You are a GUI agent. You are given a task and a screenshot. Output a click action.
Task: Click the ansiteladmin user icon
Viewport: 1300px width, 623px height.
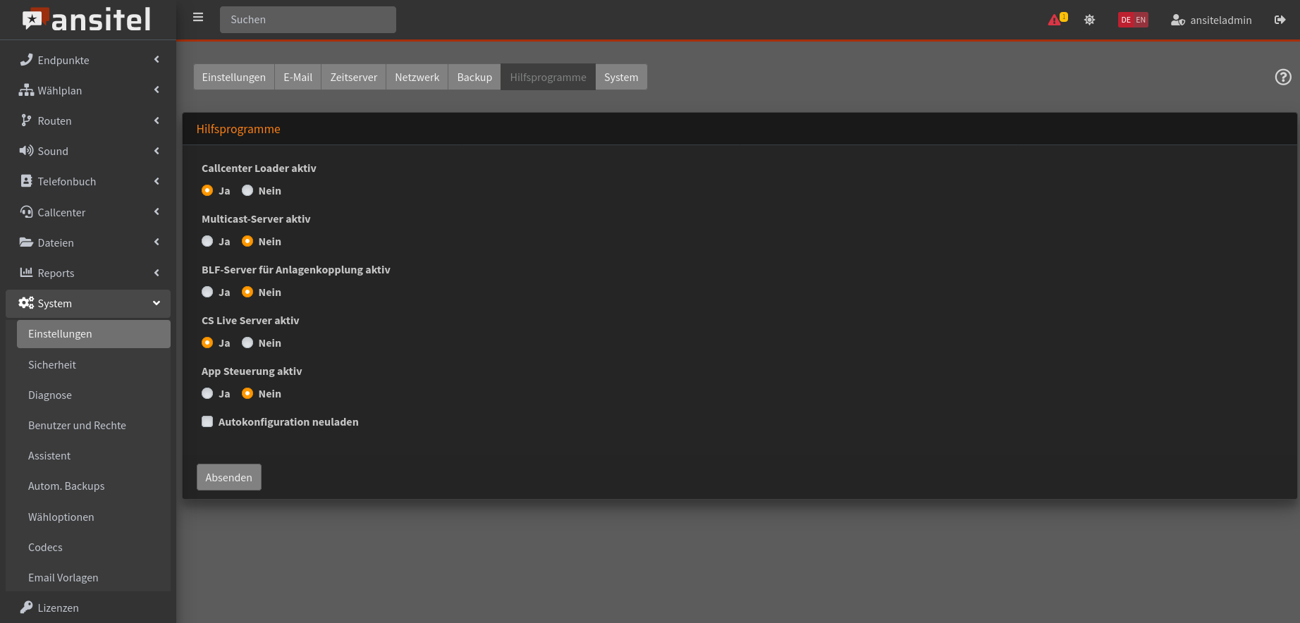pos(1177,20)
